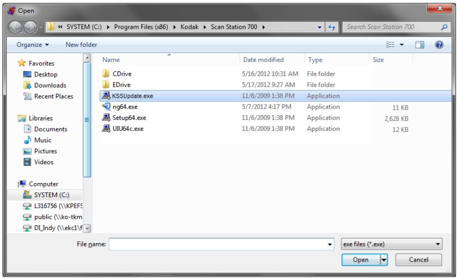Click the New folder button
The height and width of the screenshot is (278, 457).
point(81,45)
